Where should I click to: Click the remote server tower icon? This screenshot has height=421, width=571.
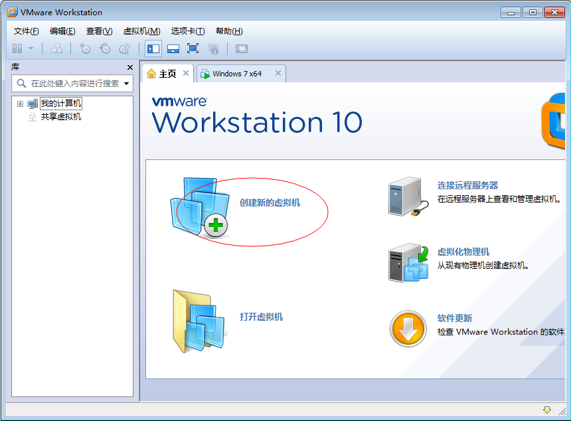(408, 197)
